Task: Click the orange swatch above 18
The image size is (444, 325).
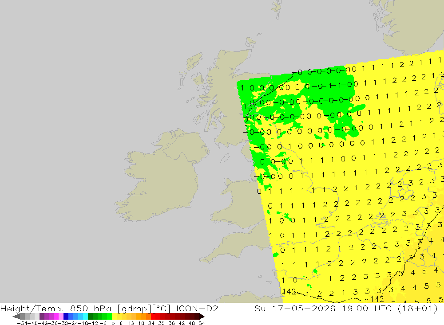Action: 143,316
